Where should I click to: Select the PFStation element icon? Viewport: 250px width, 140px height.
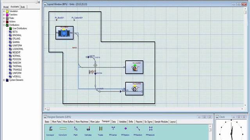[125, 128]
